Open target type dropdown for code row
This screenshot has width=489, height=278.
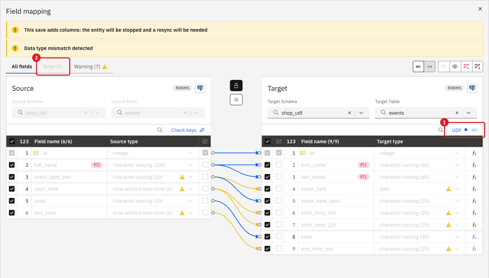(x=457, y=237)
